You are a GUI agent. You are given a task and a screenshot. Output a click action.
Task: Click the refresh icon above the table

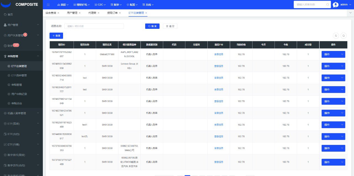click(x=336, y=36)
